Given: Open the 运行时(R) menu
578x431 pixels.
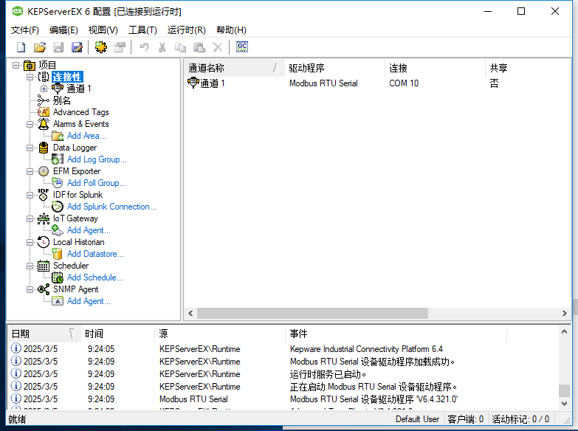Looking at the screenshot, I should tap(186, 30).
